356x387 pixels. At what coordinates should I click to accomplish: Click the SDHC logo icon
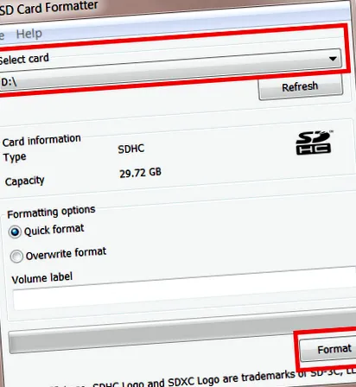314,143
